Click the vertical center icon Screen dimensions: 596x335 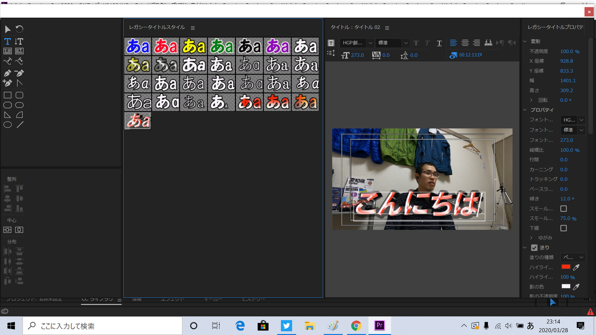(7, 230)
